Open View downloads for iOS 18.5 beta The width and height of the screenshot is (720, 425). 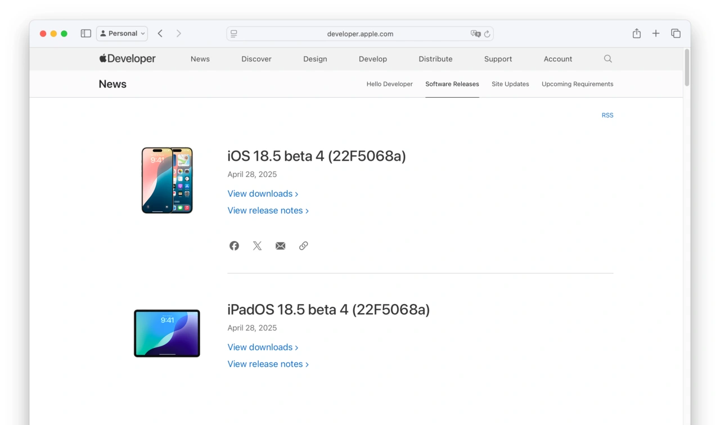(x=262, y=194)
